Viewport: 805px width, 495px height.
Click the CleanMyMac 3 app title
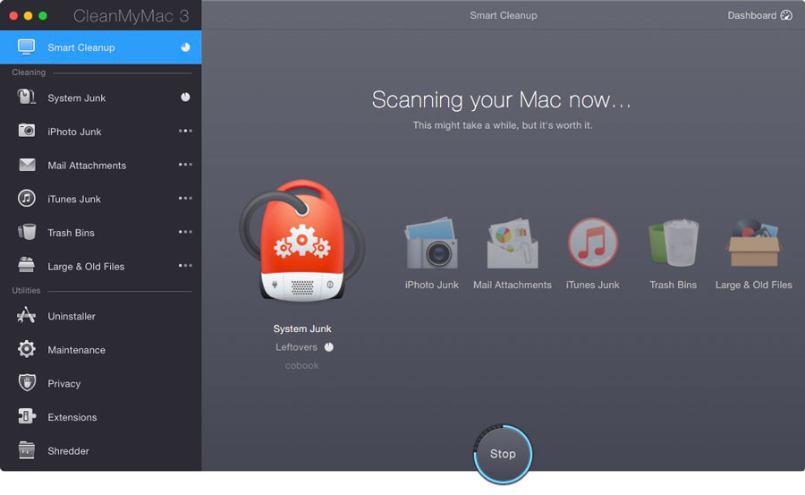[x=131, y=16]
